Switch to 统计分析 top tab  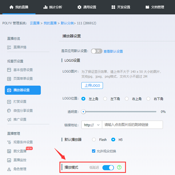tap(53, 7)
